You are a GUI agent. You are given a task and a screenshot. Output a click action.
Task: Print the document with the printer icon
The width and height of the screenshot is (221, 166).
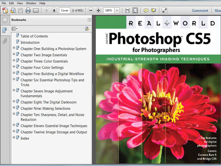click(28, 11)
